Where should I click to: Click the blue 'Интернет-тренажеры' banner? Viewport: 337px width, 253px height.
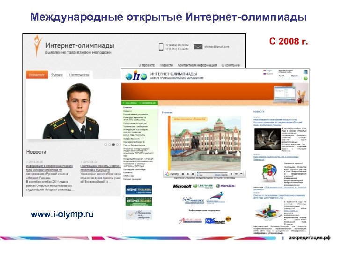pyautogui.click(x=139, y=190)
